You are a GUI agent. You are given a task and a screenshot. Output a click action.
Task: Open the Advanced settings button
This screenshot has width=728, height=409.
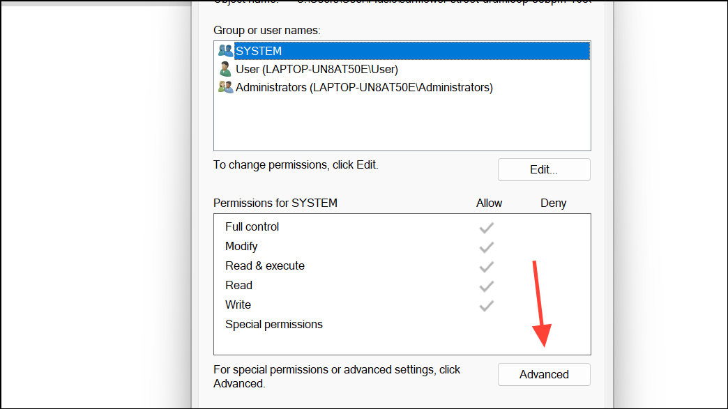click(544, 374)
